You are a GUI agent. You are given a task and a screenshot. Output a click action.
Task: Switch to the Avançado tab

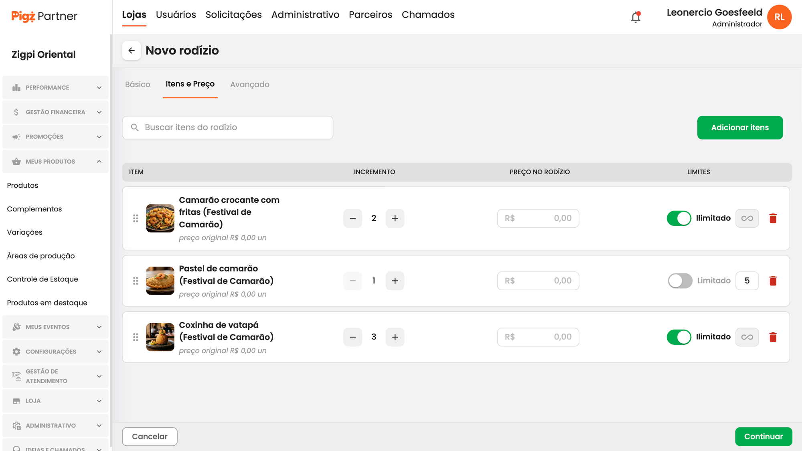(x=249, y=85)
